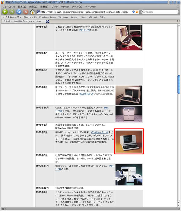Open the ツール(T) menu
Screen dimensions: 181x211
point(77,7)
